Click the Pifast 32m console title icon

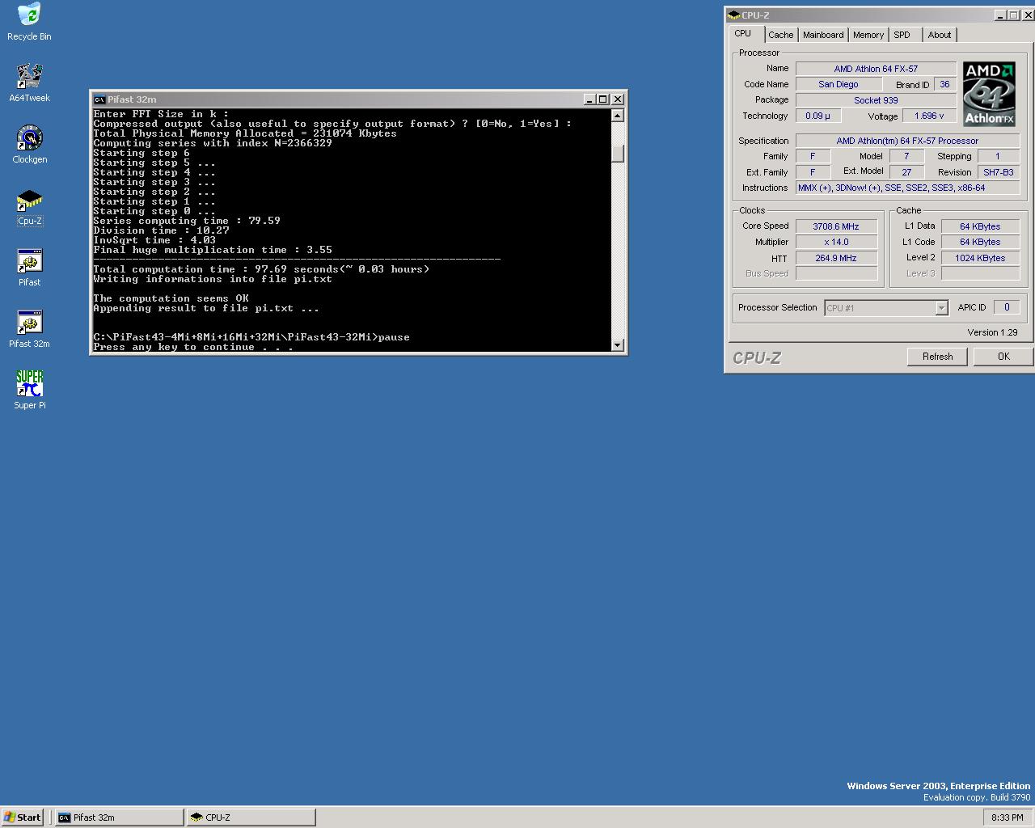click(x=99, y=99)
